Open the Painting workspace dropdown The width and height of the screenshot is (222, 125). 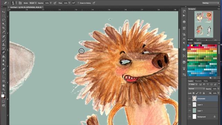[x=211, y=3]
